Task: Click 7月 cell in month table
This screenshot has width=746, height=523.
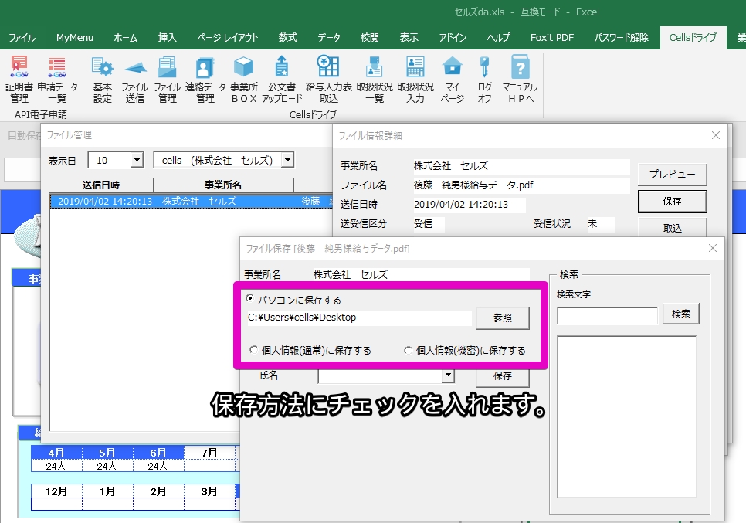Action: tap(209, 453)
